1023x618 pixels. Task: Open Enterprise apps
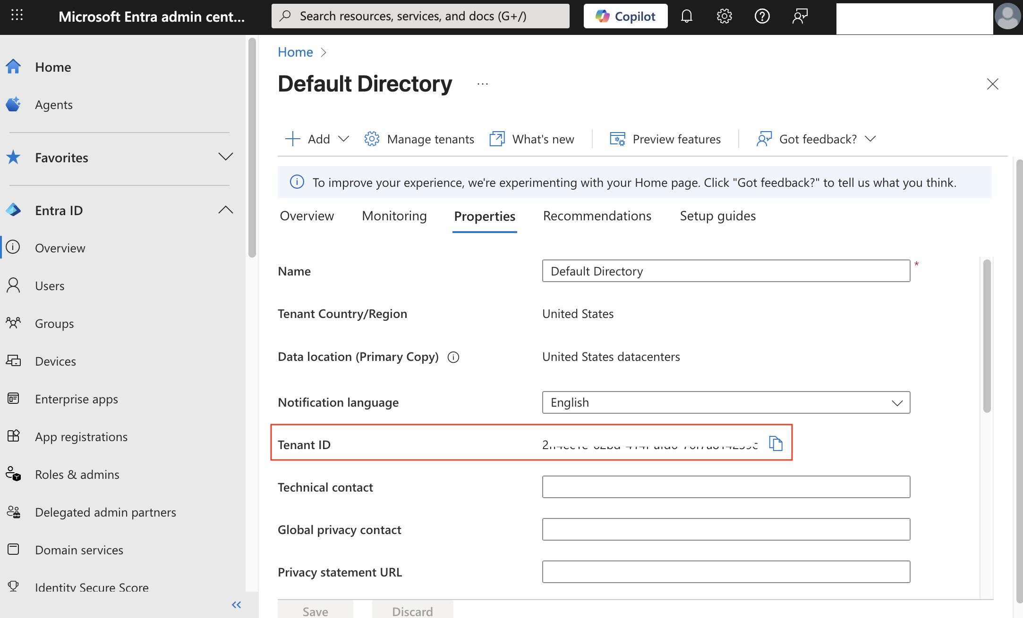pos(76,399)
